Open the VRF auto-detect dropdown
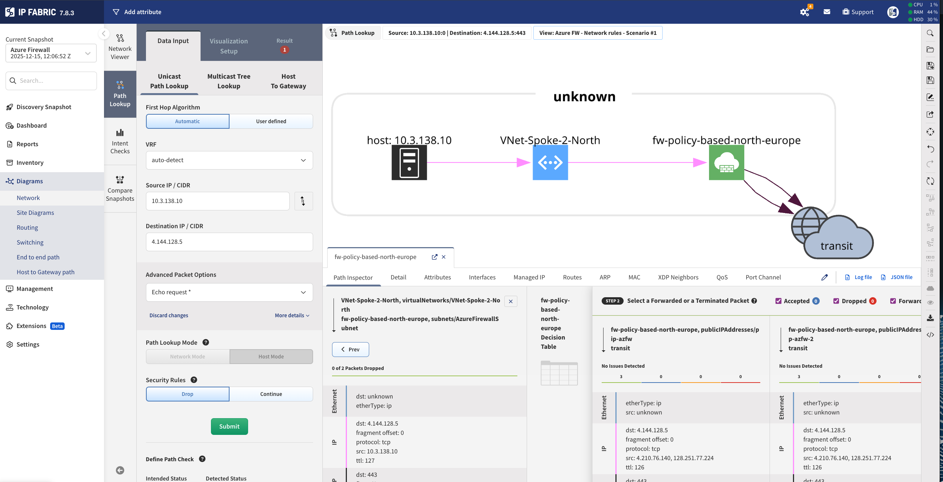Image resolution: width=943 pixels, height=482 pixels. click(229, 160)
